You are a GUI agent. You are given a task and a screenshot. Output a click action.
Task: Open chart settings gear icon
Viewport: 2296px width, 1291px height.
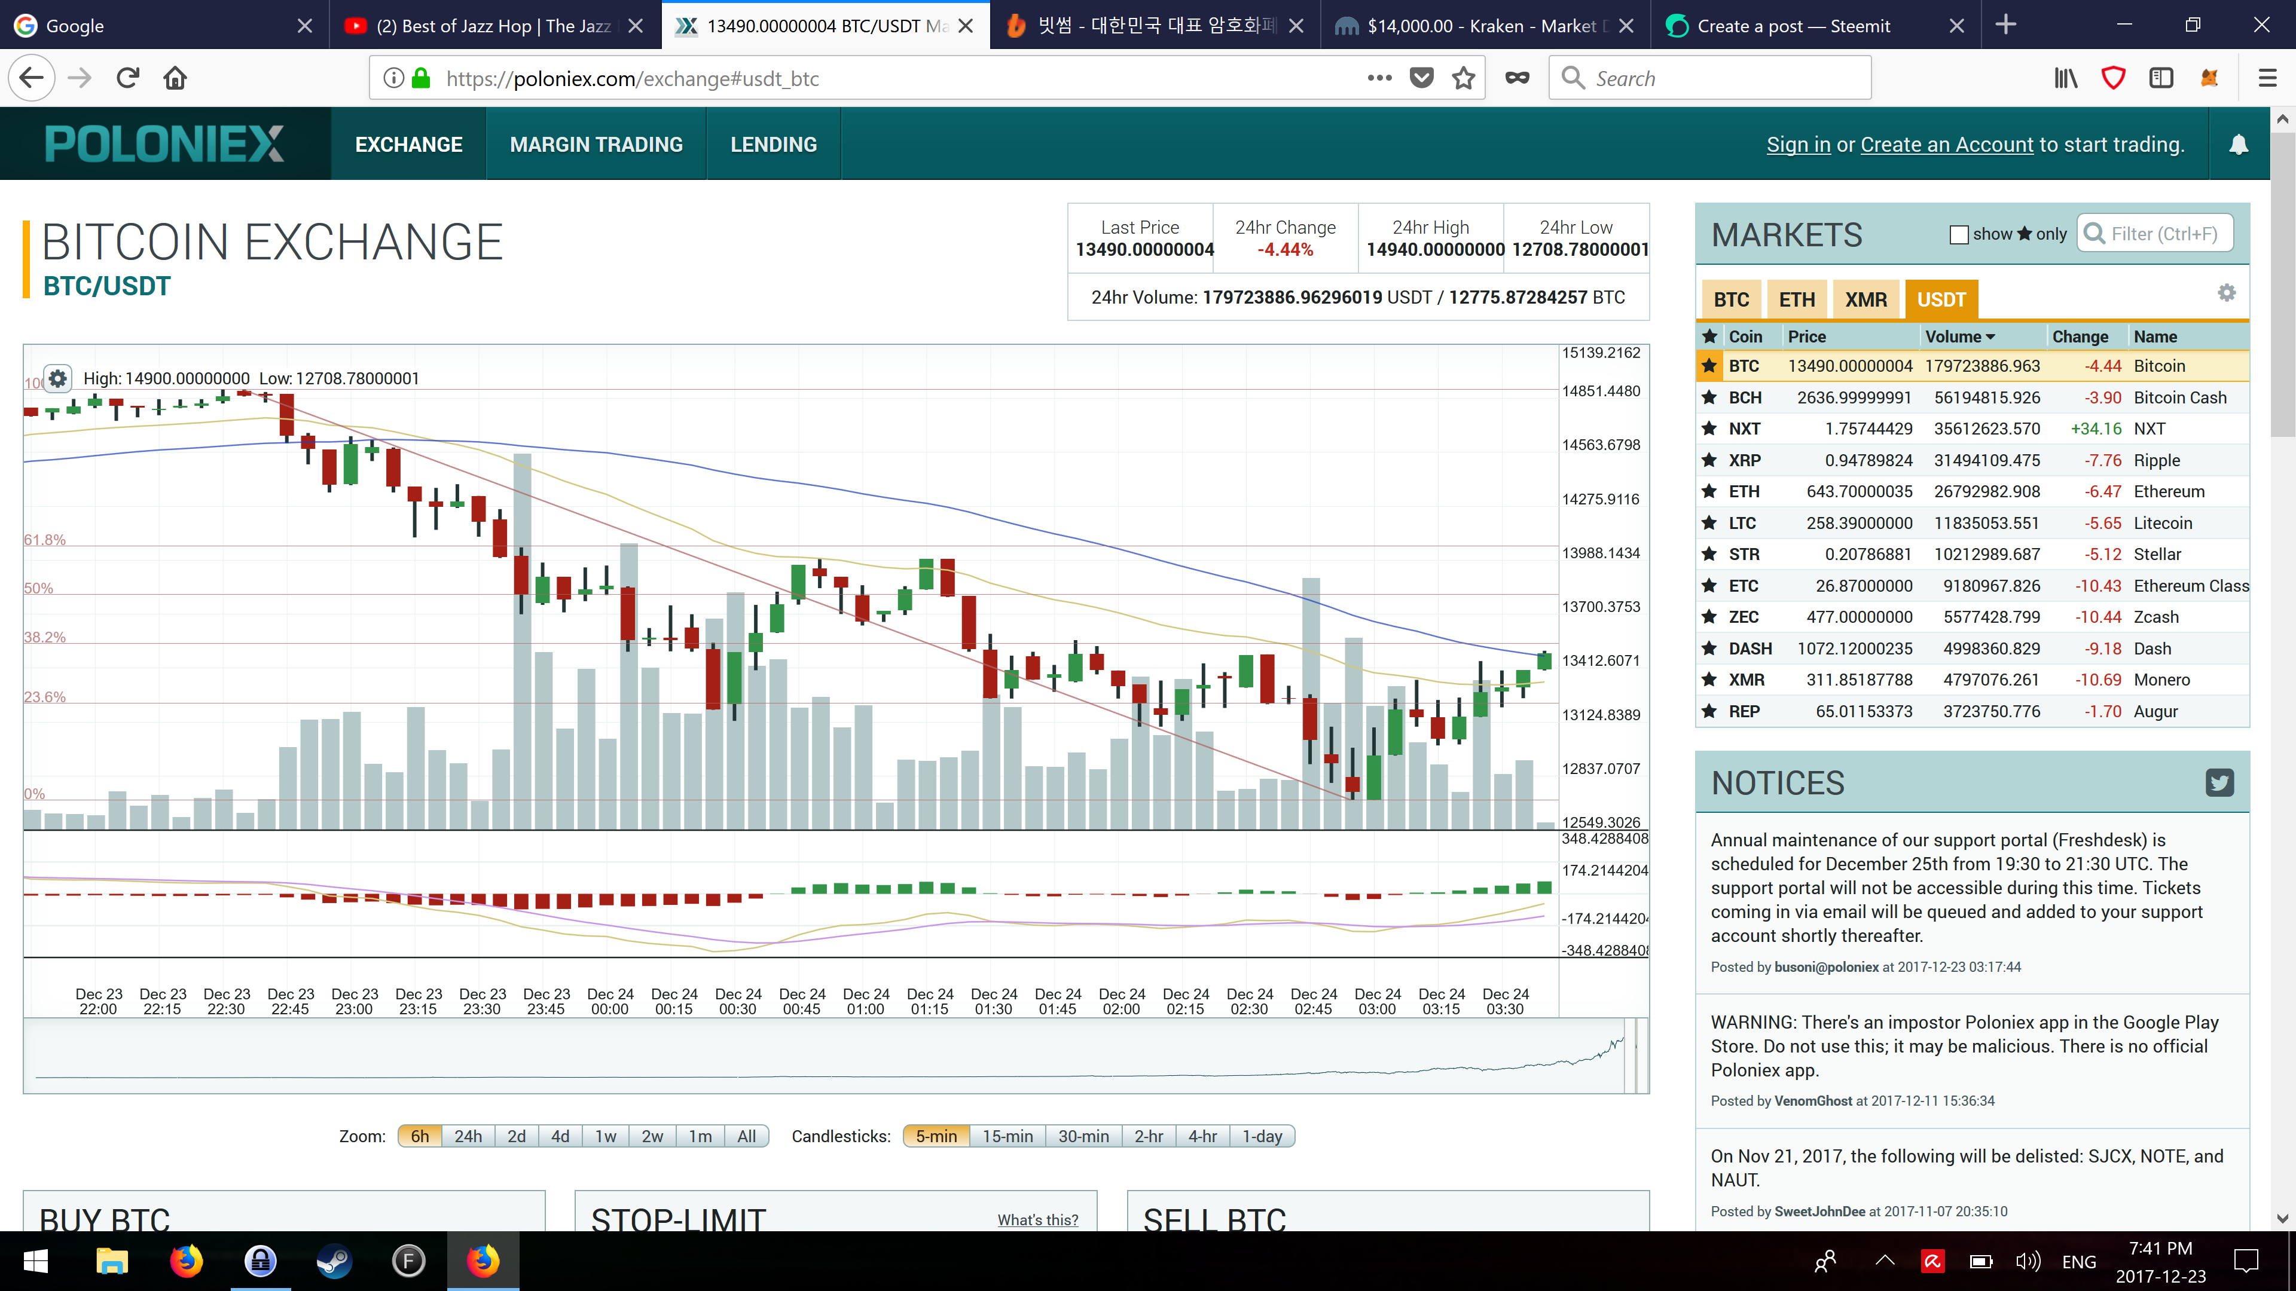pos(58,379)
